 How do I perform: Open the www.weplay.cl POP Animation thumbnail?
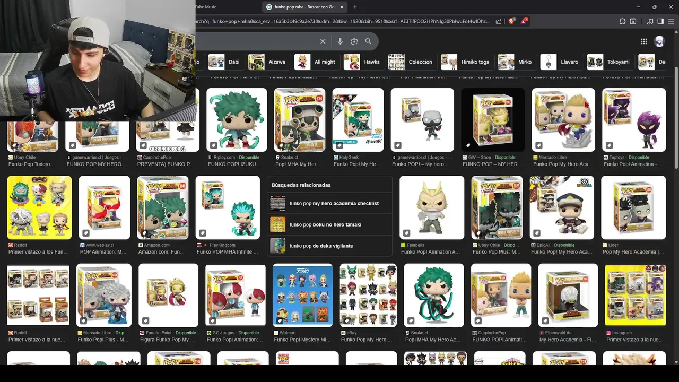(x=105, y=207)
